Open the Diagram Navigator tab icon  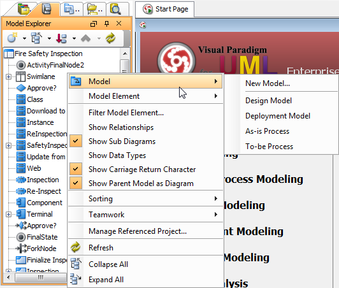coord(24,9)
